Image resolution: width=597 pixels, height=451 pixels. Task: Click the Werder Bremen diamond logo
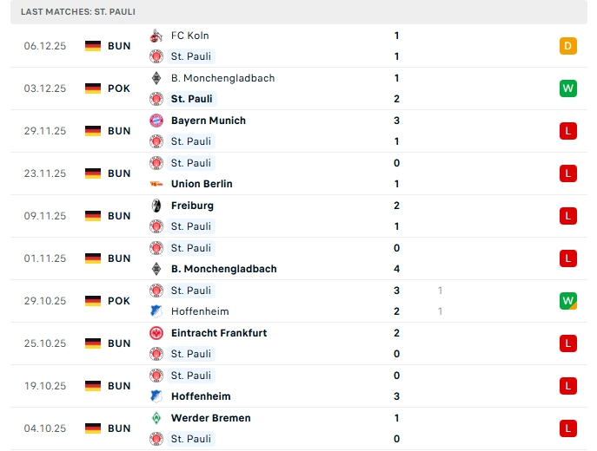pos(157,418)
